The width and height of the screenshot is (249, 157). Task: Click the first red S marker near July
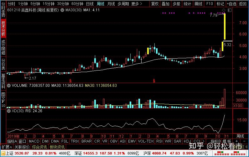tap(70, 81)
